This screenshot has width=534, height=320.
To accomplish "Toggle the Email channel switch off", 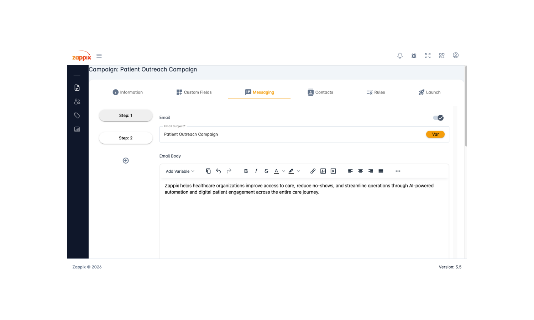I will click(x=438, y=118).
